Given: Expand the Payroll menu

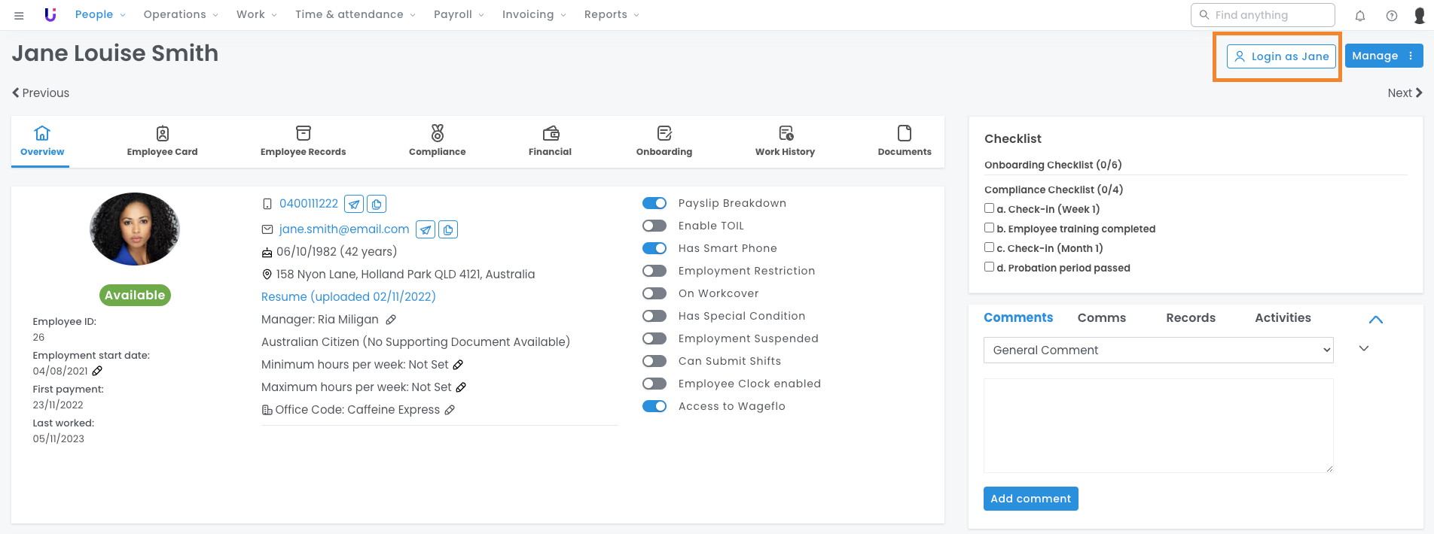Looking at the screenshot, I should (x=458, y=14).
